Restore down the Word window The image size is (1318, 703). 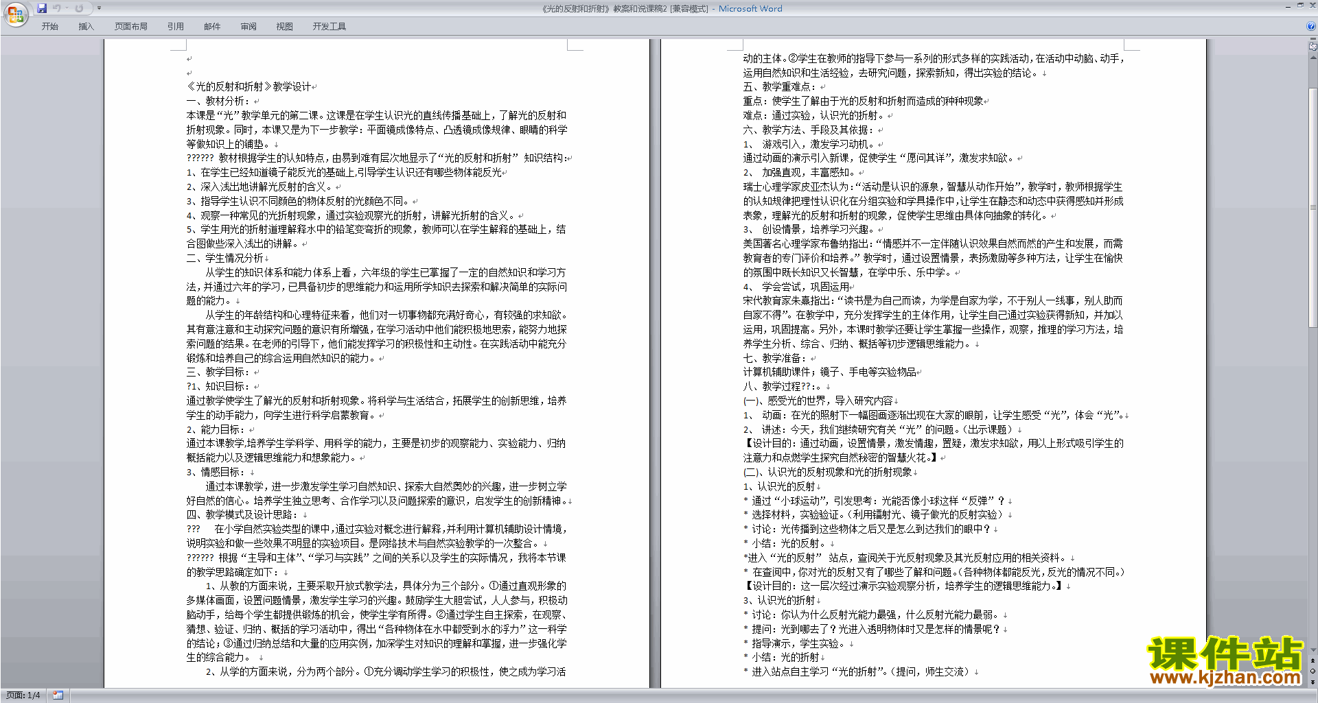point(1300,5)
